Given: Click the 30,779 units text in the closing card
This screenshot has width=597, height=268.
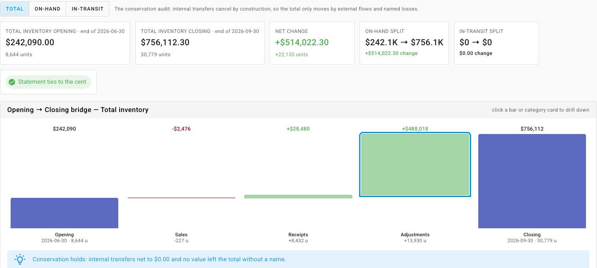Looking at the screenshot, I should 156,55.
